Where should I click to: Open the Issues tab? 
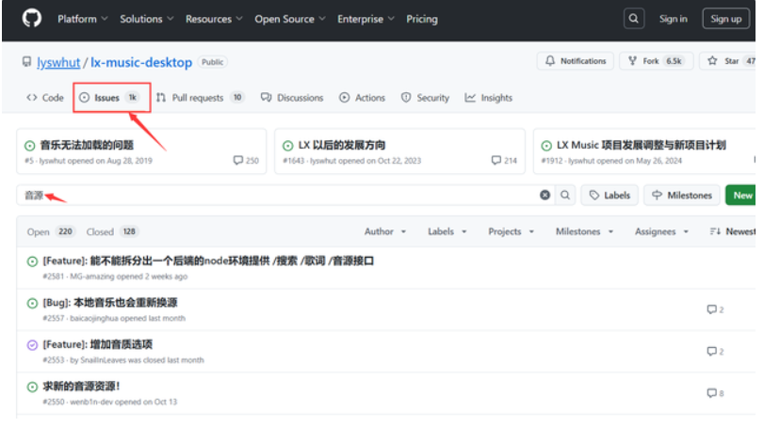pos(111,98)
